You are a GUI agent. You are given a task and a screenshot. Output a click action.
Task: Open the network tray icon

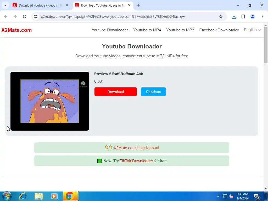point(225,196)
